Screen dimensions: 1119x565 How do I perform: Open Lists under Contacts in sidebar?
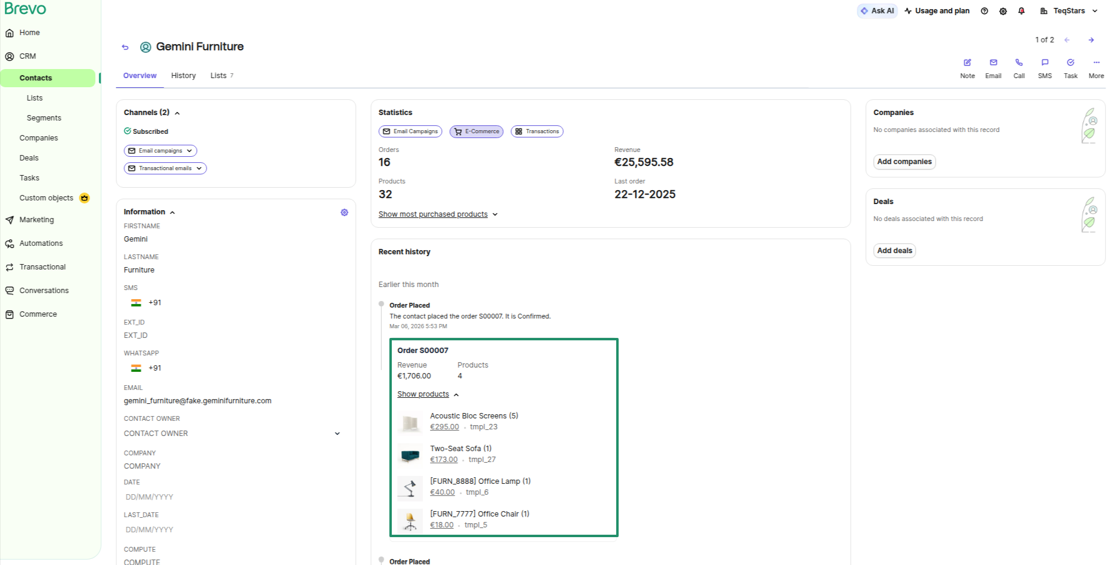35,98
